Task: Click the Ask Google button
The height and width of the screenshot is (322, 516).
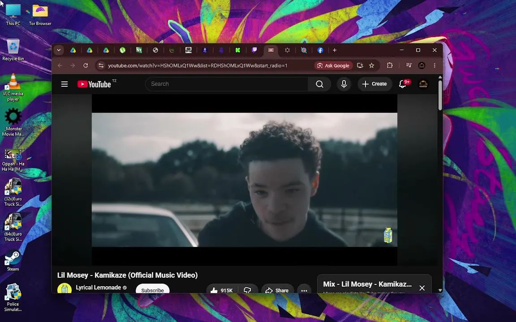Action: coord(333,65)
